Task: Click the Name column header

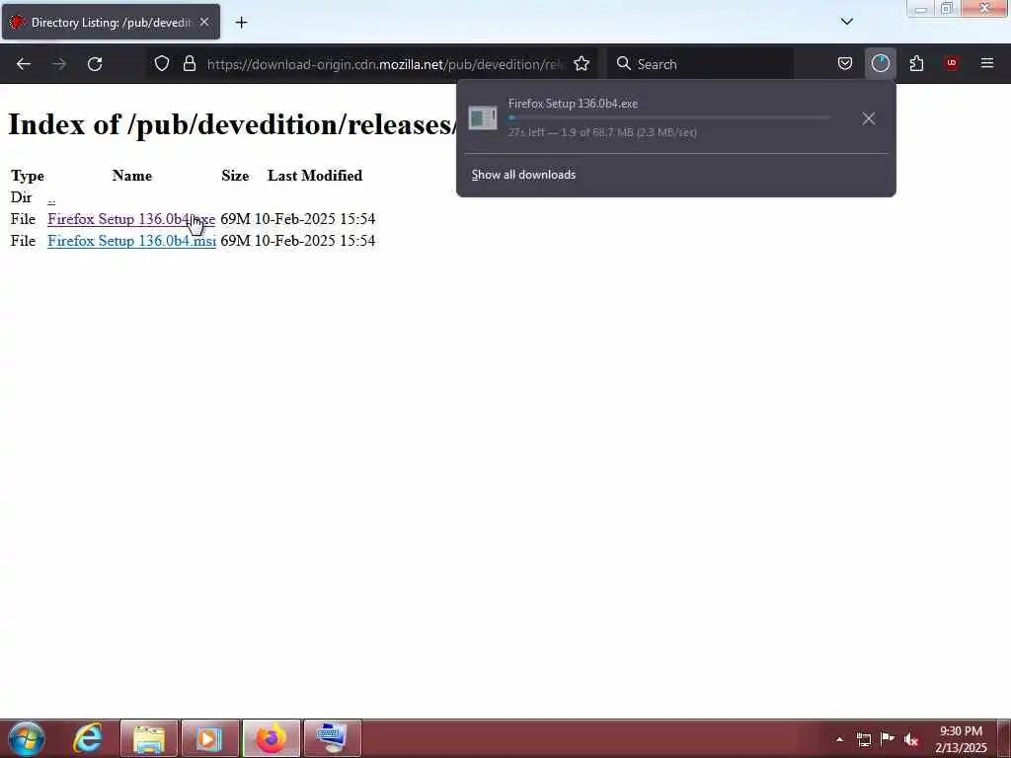Action: pyautogui.click(x=132, y=176)
